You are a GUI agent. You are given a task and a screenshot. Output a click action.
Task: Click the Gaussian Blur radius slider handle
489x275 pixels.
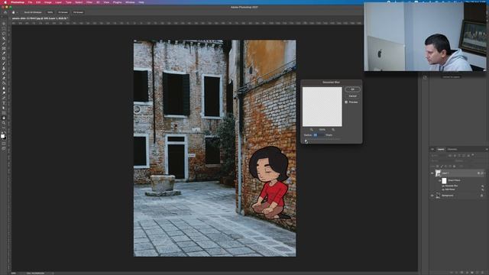[x=306, y=141]
